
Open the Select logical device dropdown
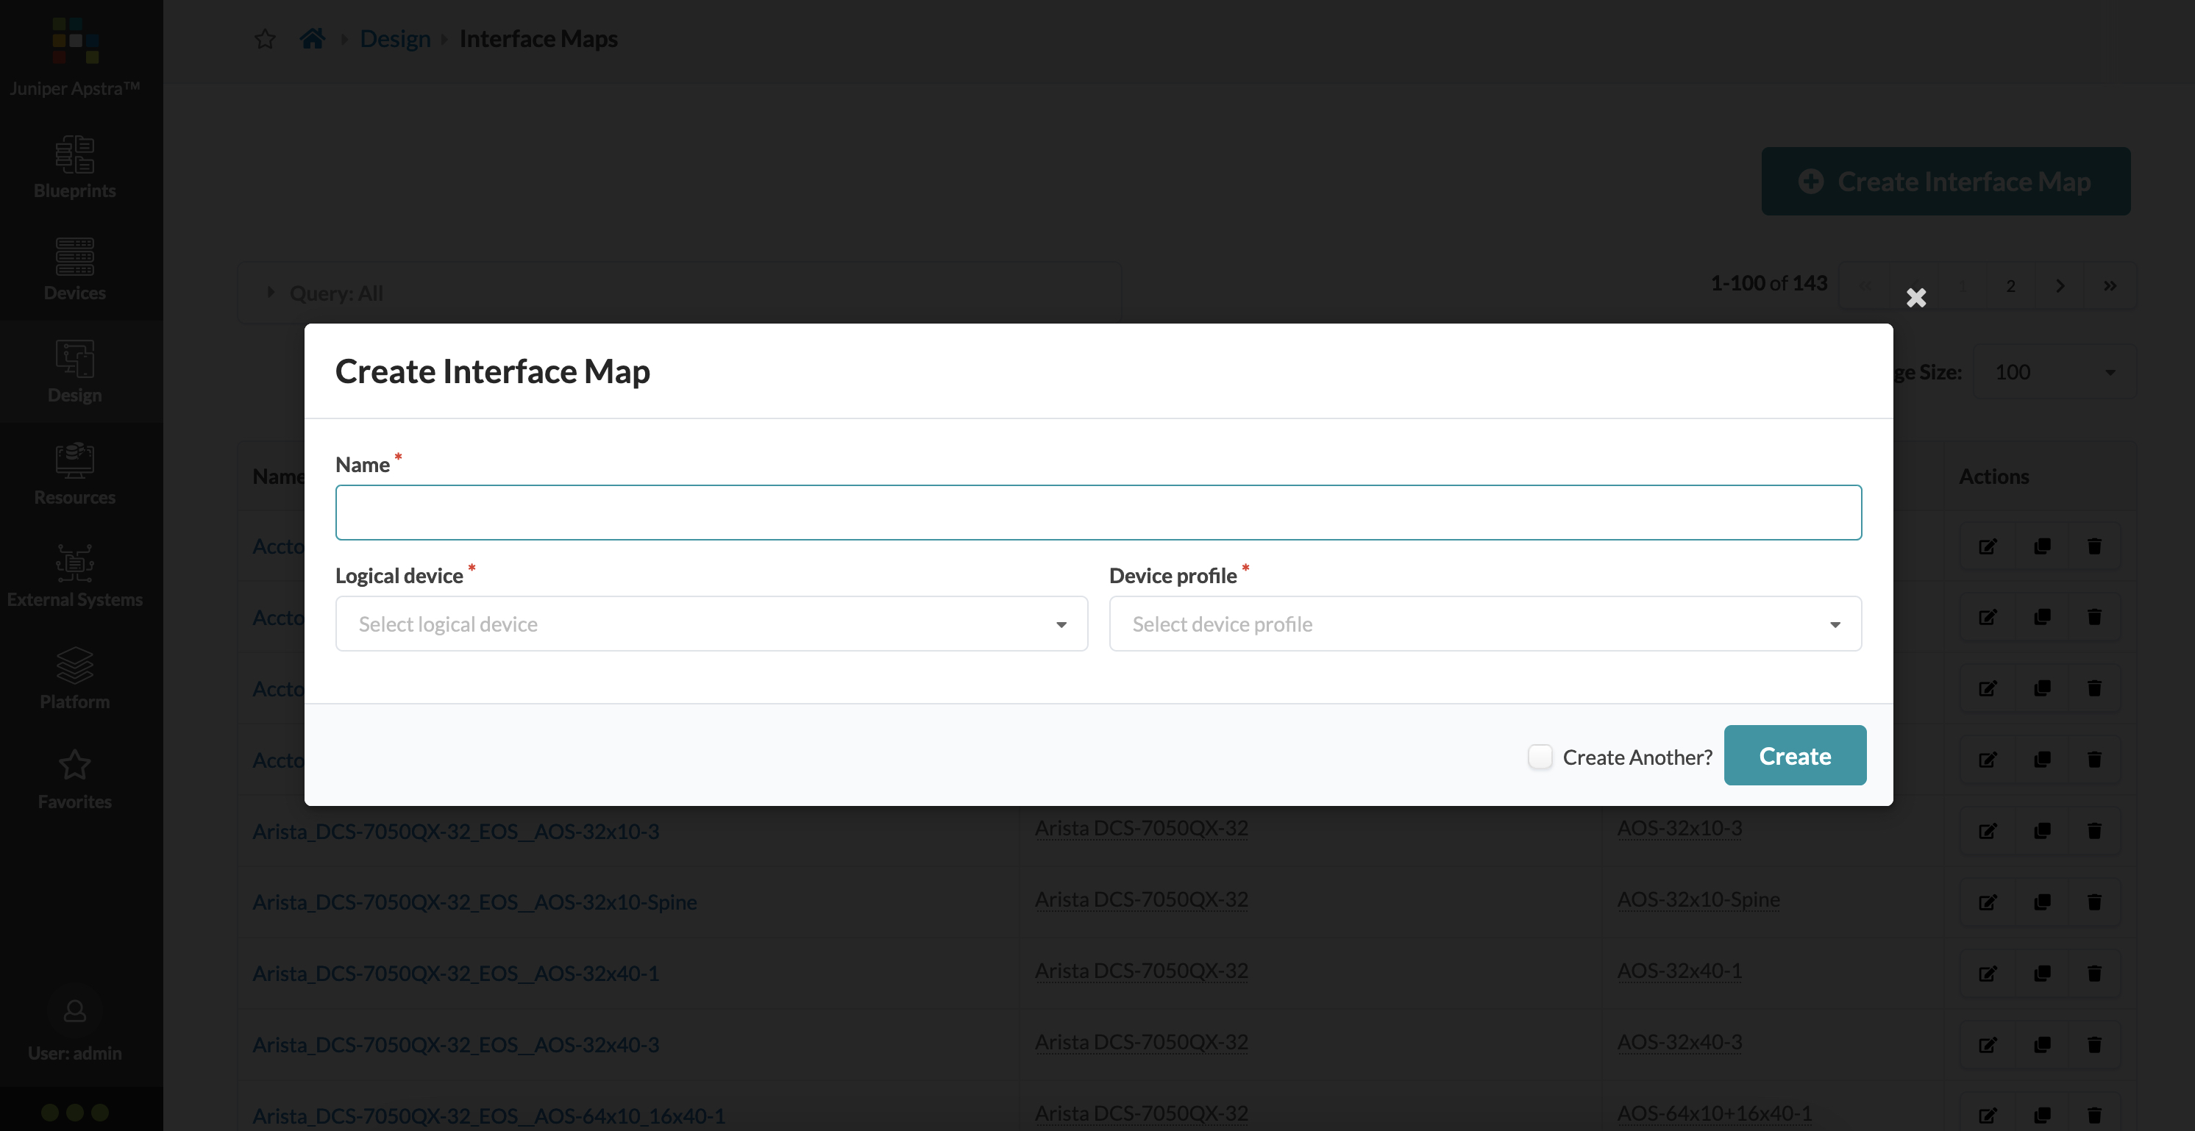tap(711, 624)
